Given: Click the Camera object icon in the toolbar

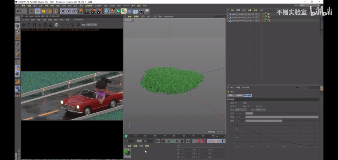Looking at the screenshot, I should [141, 11].
